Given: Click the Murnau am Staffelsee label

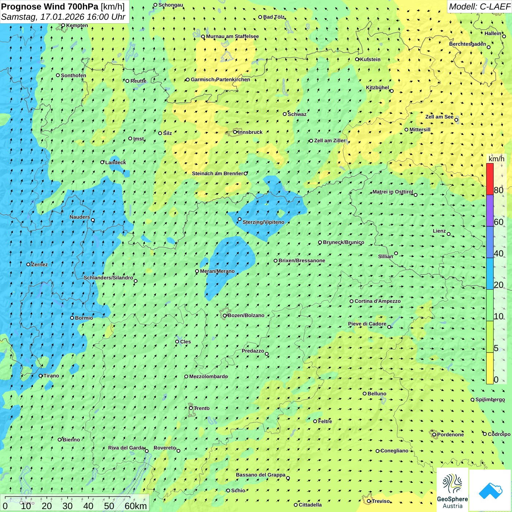Looking at the screenshot, I should click(232, 36).
